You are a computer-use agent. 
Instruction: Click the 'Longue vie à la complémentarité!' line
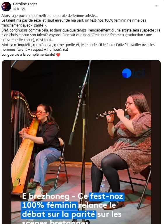28,55
